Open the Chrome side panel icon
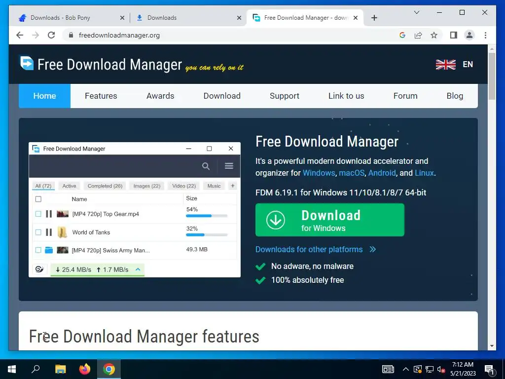Image resolution: width=505 pixels, height=379 pixels. 454,35
